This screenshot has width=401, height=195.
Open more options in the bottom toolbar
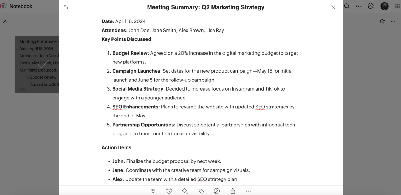click(249, 191)
